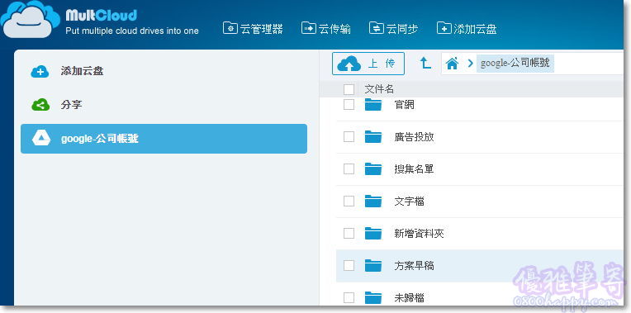Check the box for 官網 folder
Viewport: 631px width, 313px height.
tap(349, 104)
